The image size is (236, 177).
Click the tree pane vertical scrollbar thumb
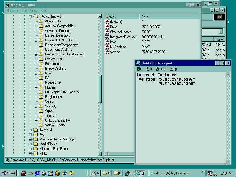tap(100, 89)
